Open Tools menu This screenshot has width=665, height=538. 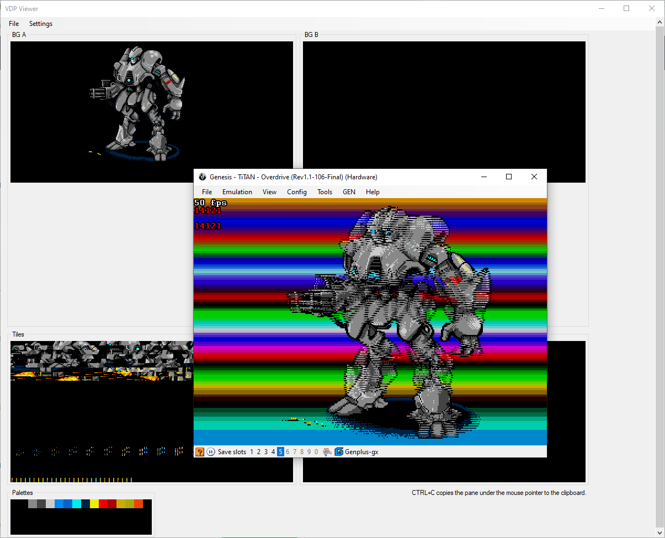point(325,192)
